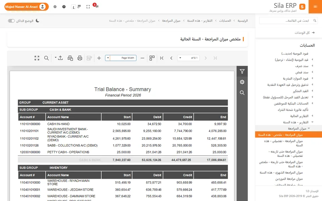Toggle report viewer full screen
The height and width of the screenshot is (201, 322).
pyautogui.click(x=37, y=58)
